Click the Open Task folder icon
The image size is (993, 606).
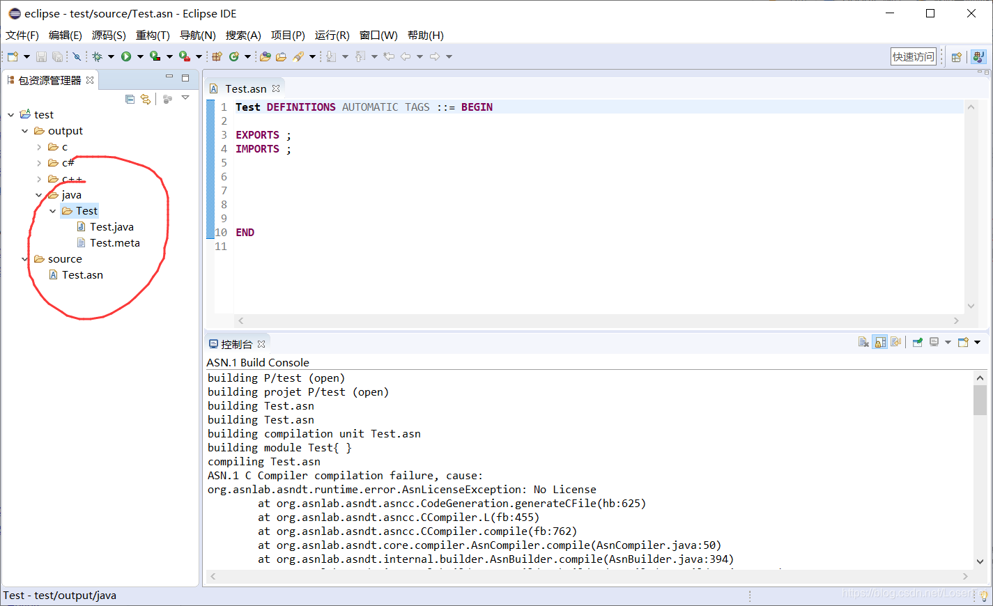281,56
